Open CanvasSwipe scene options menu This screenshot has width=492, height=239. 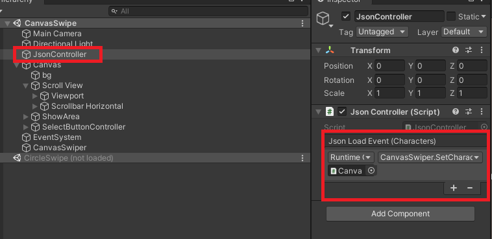[x=302, y=23]
